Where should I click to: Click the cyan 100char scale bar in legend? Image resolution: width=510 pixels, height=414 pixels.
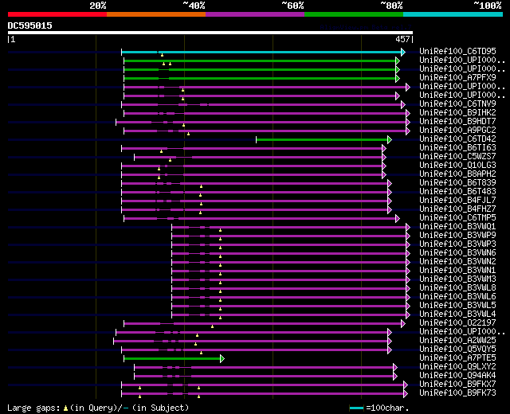pos(356,408)
